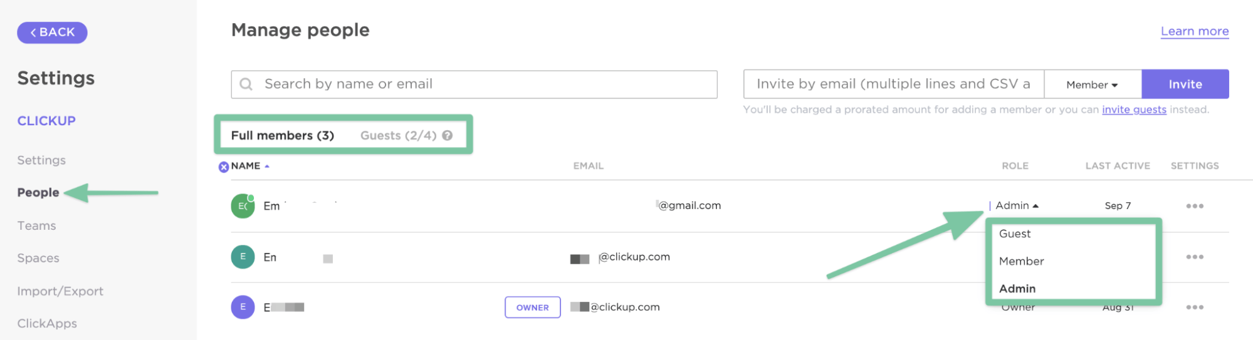
Task: Open settings ellipsis for the second member
Action: tap(1194, 257)
